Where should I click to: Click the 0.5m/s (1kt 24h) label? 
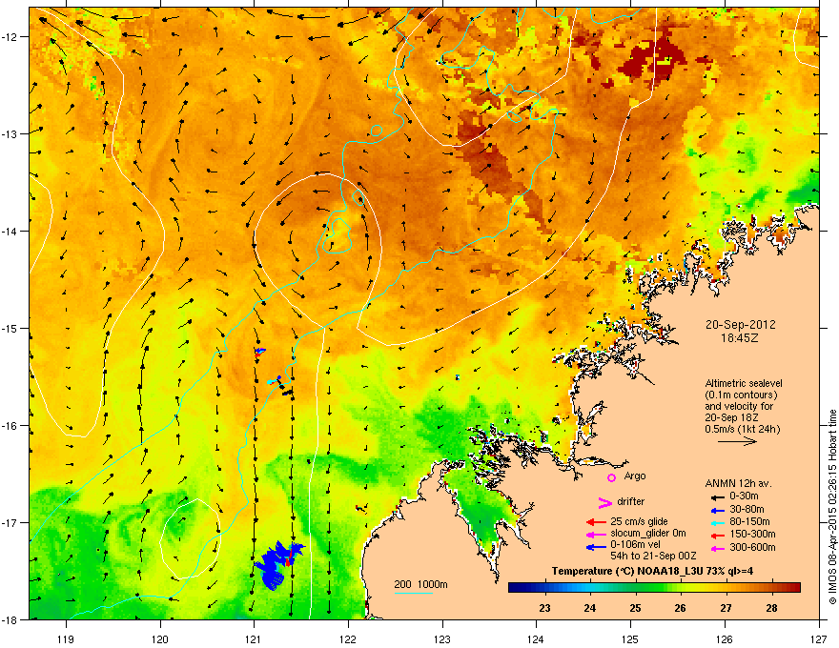pos(743,429)
